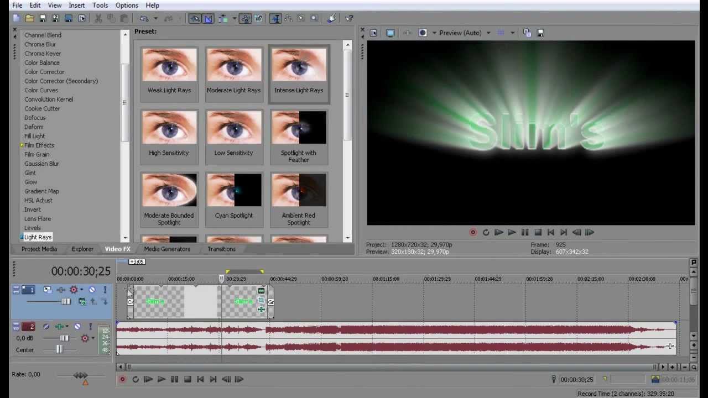Switch to the Project Media tab
Image resolution: width=708 pixels, height=398 pixels.
pos(39,249)
